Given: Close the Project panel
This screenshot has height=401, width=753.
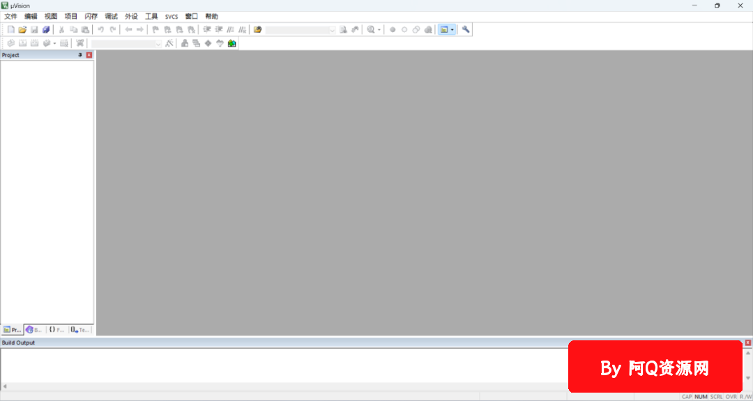Looking at the screenshot, I should tap(89, 55).
